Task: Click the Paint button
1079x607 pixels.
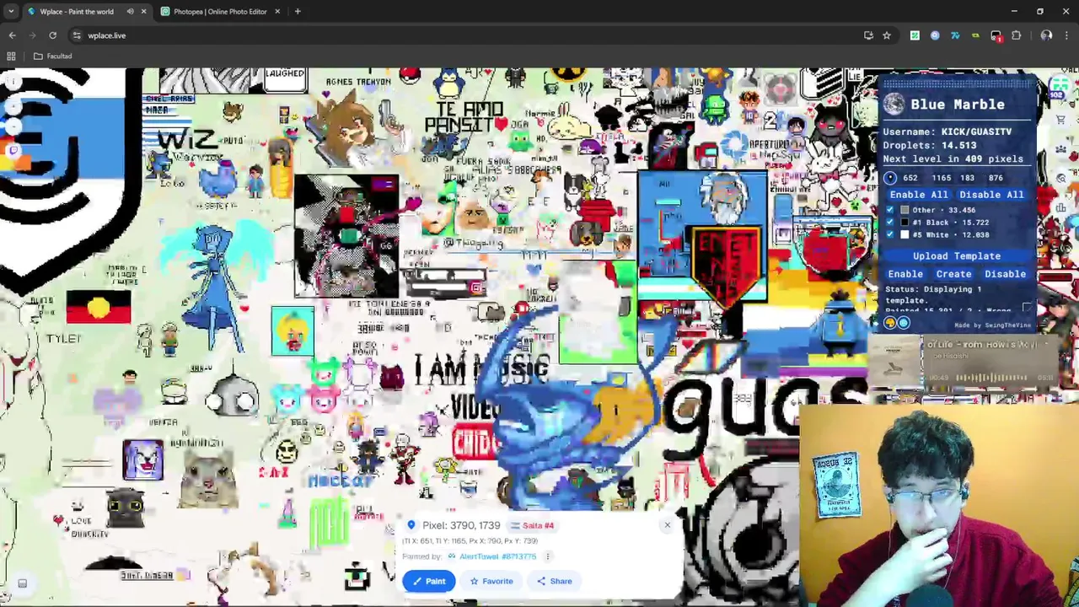Action: pyautogui.click(x=429, y=581)
